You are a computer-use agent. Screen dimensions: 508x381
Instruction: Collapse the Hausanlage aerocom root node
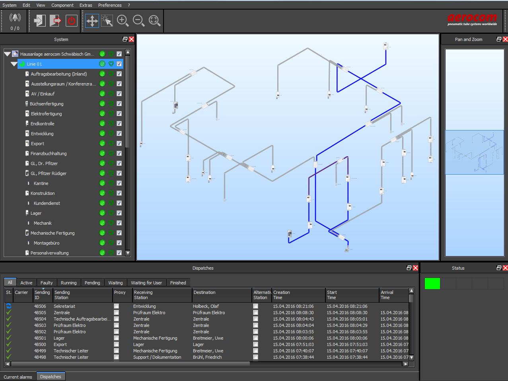pyautogui.click(x=7, y=54)
